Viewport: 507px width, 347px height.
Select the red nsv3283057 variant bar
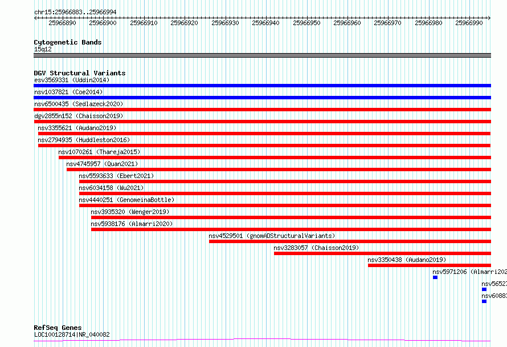coord(382,253)
